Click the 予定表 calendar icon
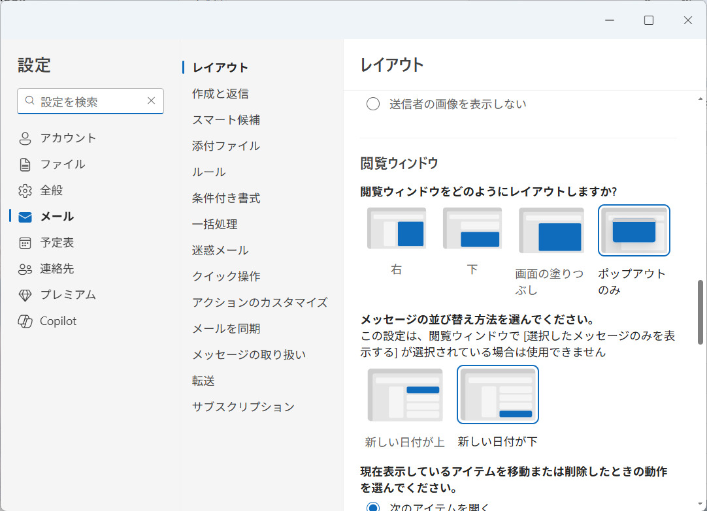 [25, 243]
